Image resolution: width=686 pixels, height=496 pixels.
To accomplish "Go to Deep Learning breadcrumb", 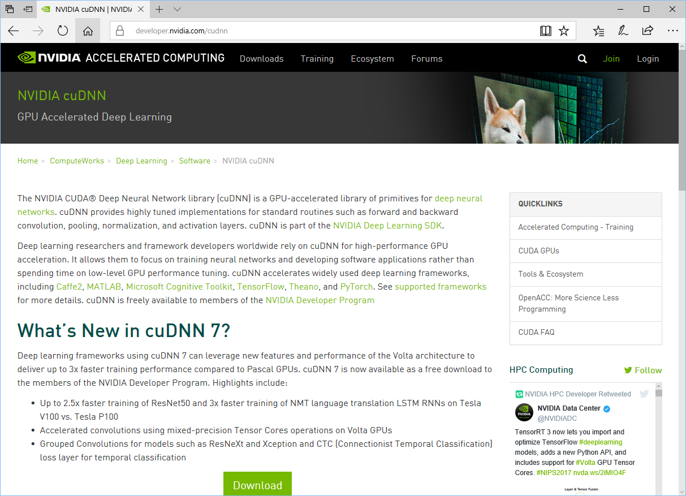I will pos(141,161).
